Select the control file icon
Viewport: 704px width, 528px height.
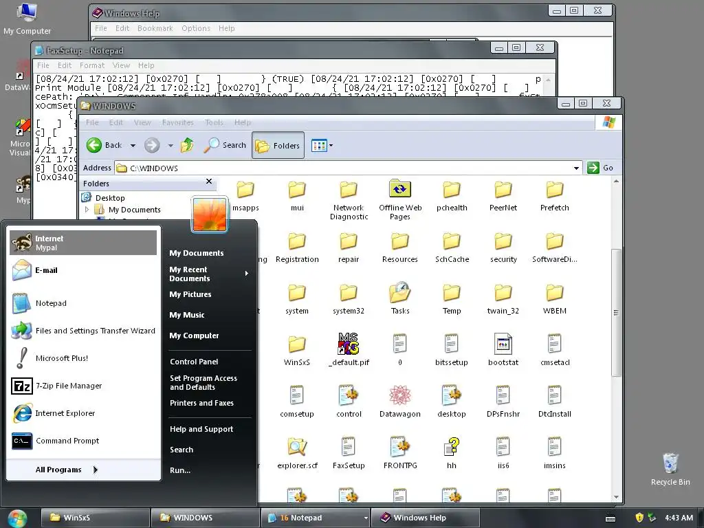(349, 401)
